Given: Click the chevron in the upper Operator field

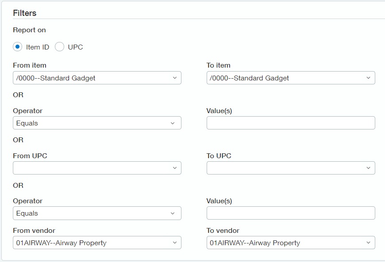Looking at the screenshot, I should 173,123.
